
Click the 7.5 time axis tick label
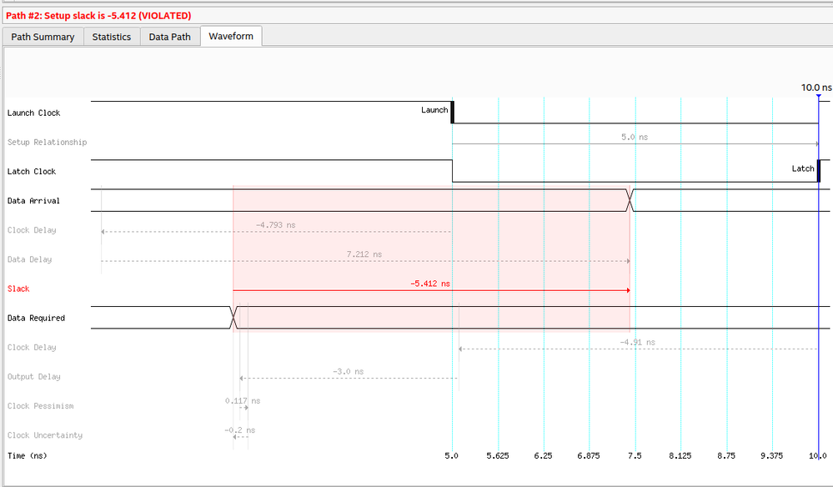tap(635, 455)
